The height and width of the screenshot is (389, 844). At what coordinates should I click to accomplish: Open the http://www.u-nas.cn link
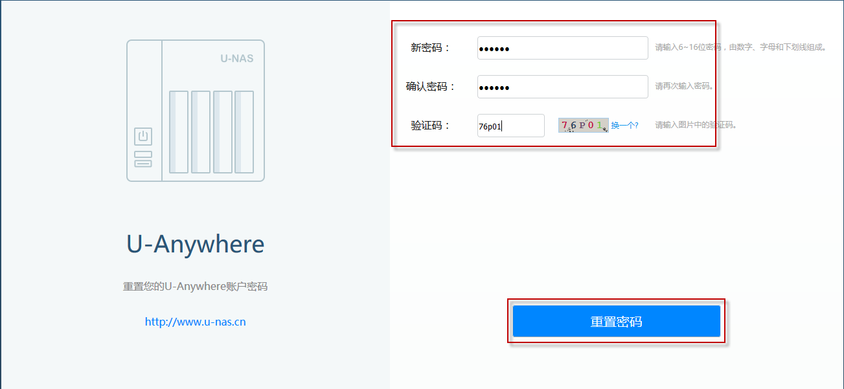[x=195, y=322]
